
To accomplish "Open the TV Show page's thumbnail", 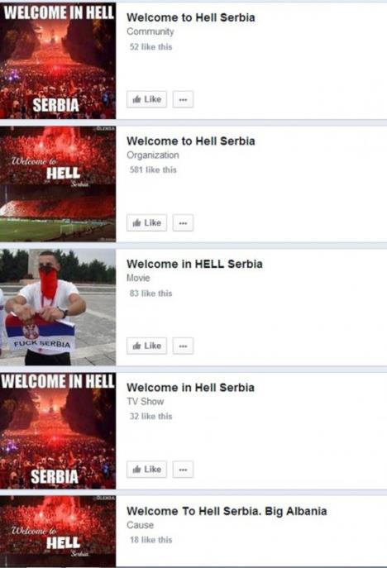I will coord(58,431).
